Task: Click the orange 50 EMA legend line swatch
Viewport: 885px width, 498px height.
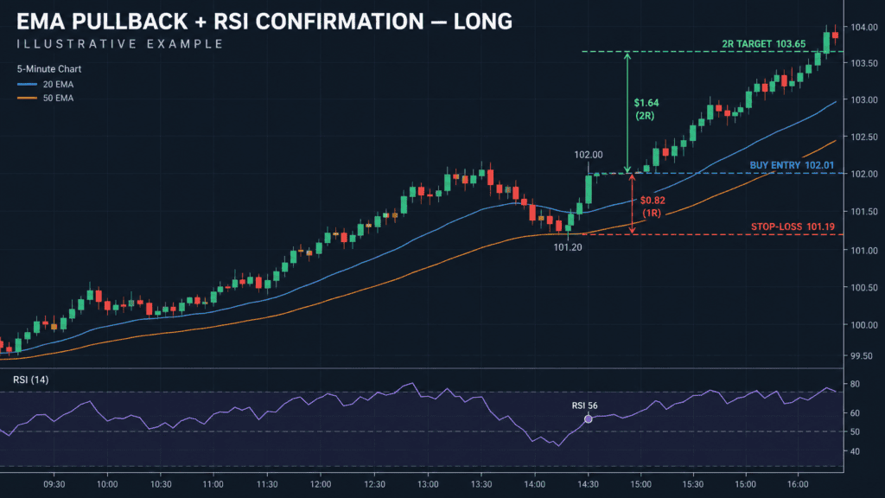Action: pos(27,98)
